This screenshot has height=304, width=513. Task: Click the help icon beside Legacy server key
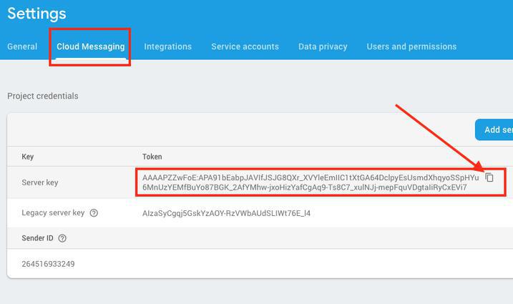[x=94, y=213]
